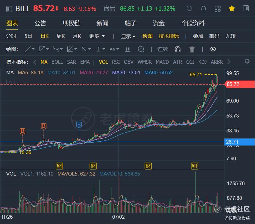255x224 pixels.
Task: Toggle VOL sub-indicator
Action: pyautogui.click(x=103, y=62)
